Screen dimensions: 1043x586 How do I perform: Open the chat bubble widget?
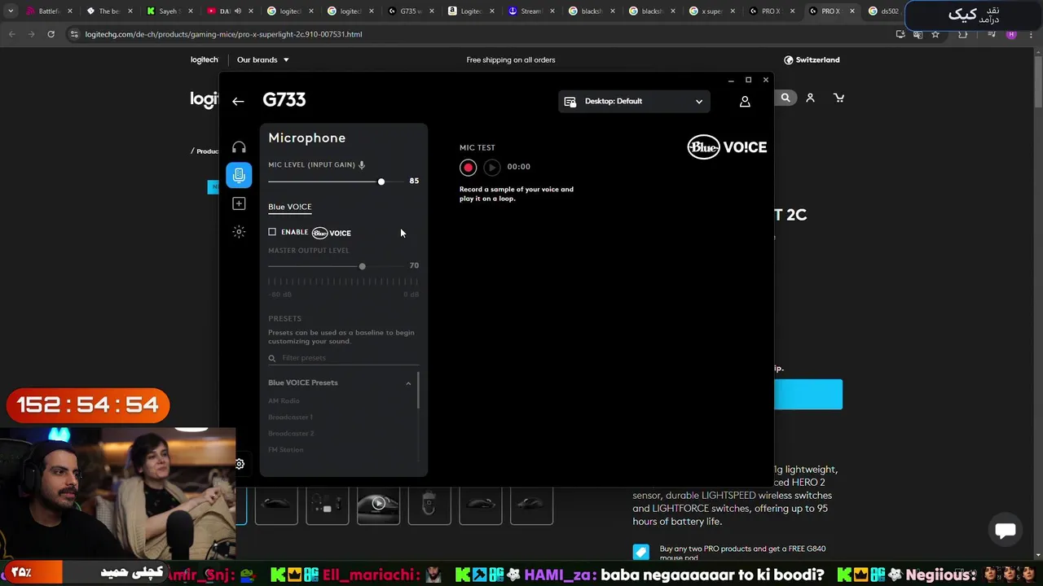(1006, 531)
